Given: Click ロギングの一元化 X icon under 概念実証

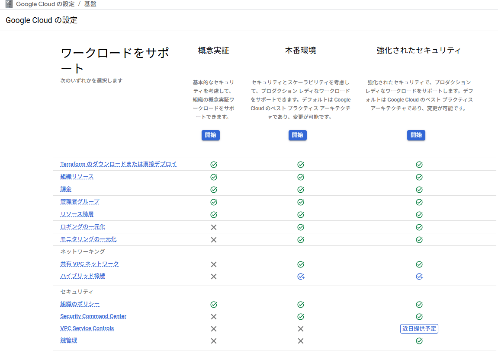Looking at the screenshot, I should pyautogui.click(x=214, y=227).
